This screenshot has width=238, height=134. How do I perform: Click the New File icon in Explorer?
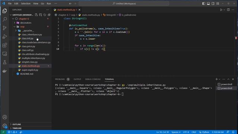click(x=36, y=15)
